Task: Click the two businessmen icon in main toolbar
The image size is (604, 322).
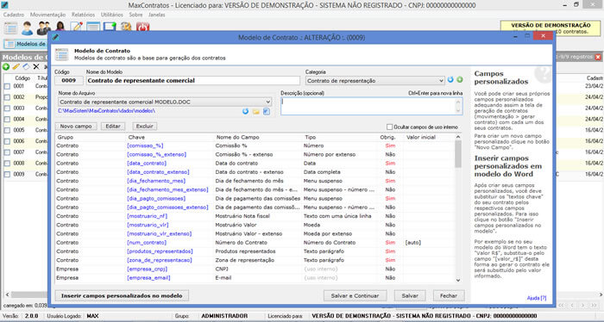Action: [43, 28]
